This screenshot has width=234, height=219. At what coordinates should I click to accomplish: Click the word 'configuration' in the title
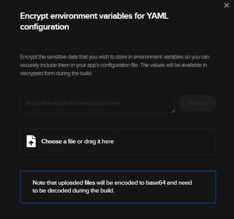click(x=44, y=27)
